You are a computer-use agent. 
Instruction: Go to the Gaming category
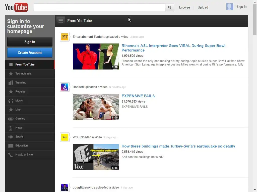click(30, 118)
